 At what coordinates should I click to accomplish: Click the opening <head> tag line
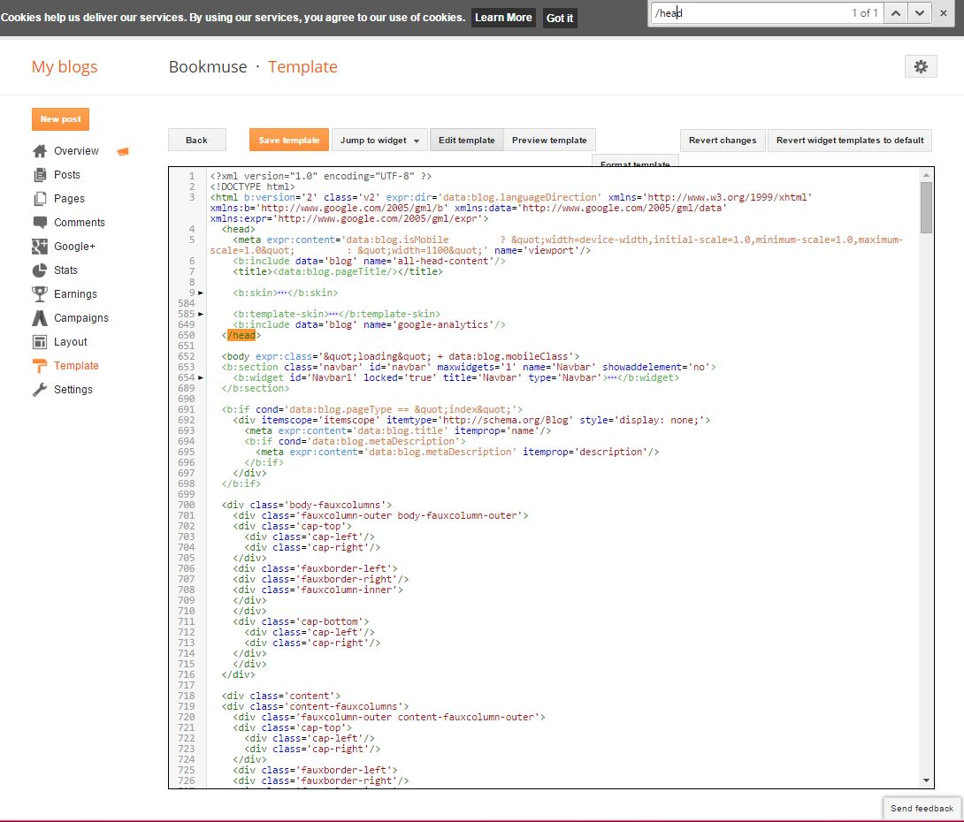(x=239, y=229)
